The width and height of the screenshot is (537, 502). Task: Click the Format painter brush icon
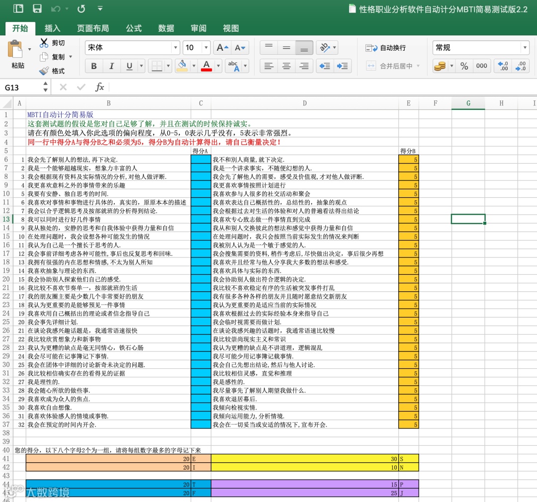[44, 71]
